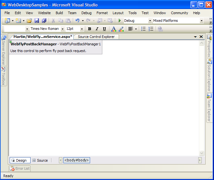Click the Open File folder icon
214x180 pixels.
[29, 21]
